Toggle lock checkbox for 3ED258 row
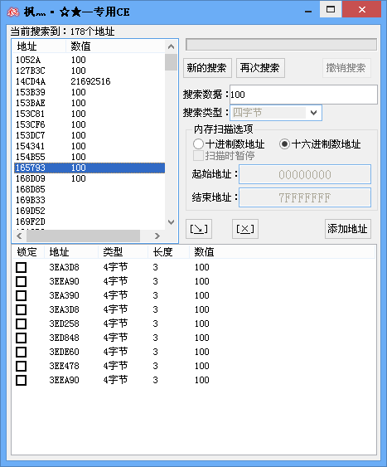Viewport: 387px width, 467px height. tap(21, 323)
